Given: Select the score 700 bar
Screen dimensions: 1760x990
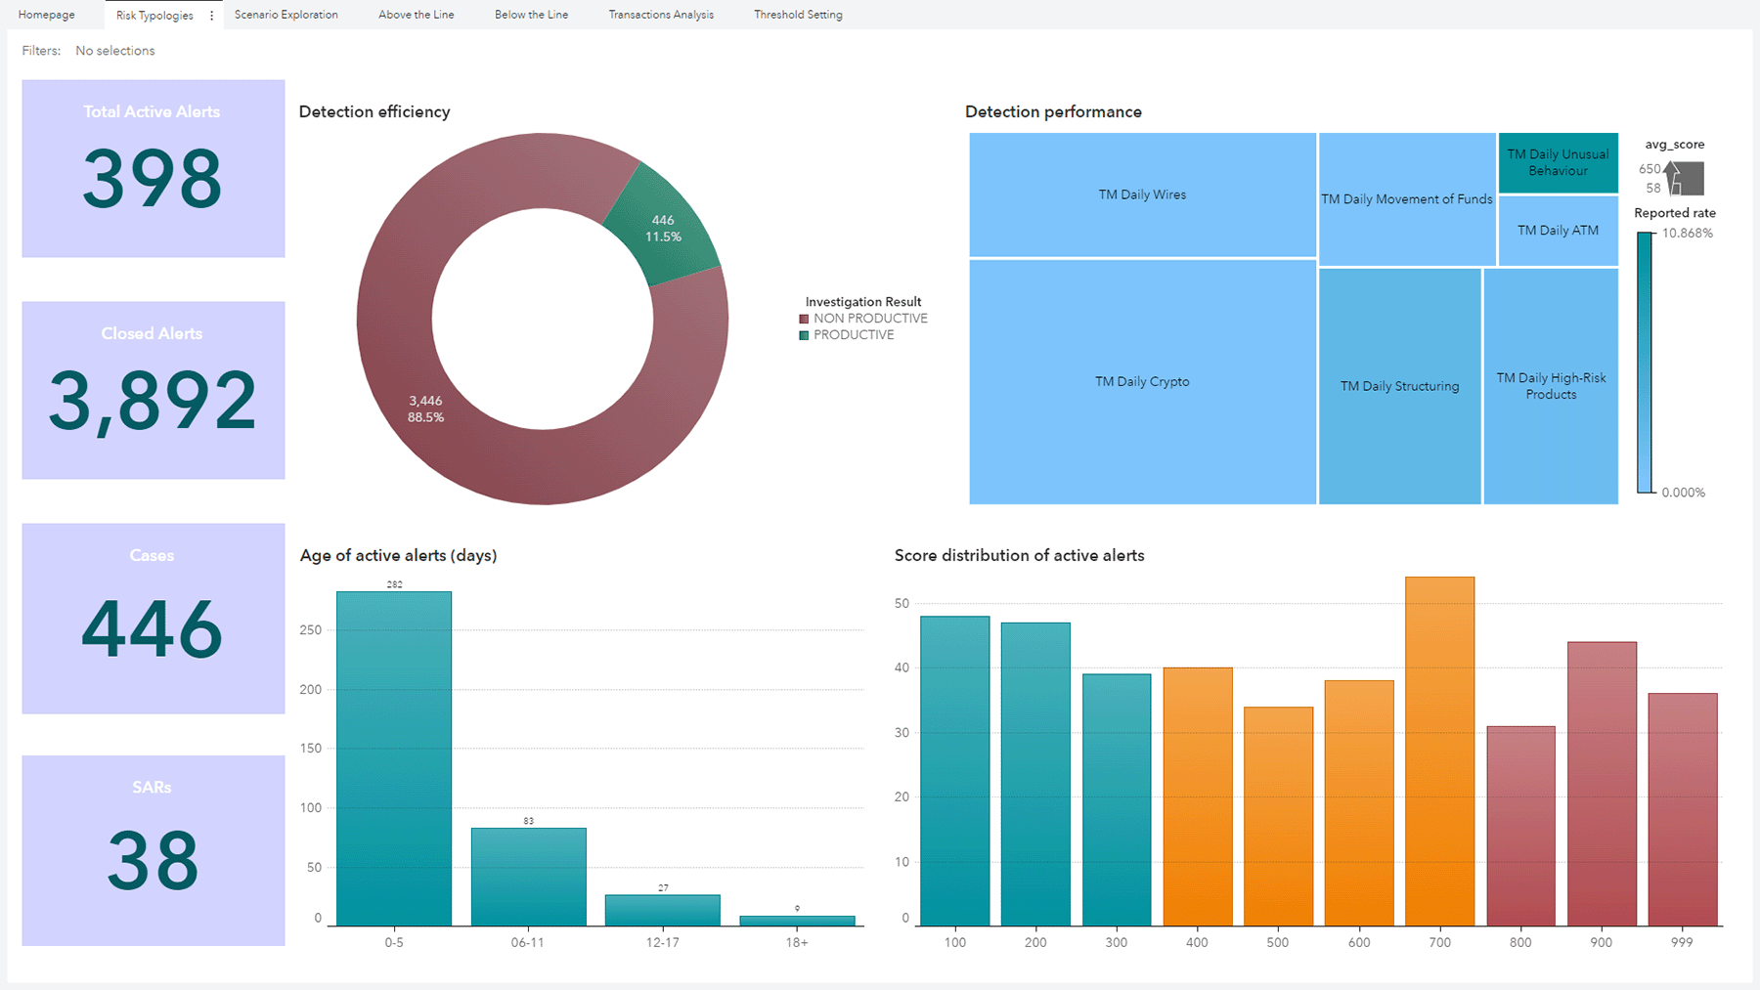Looking at the screenshot, I should [1439, 752].
